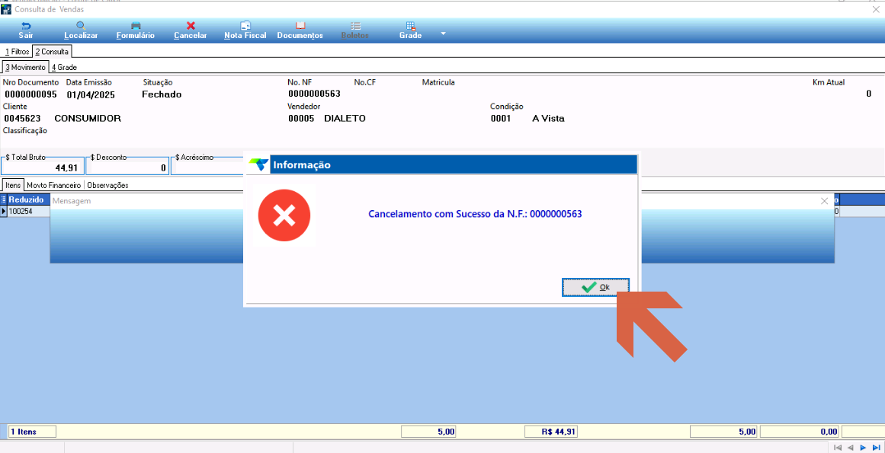
Task: Go to the first record navigation icon
Action: 838,448
